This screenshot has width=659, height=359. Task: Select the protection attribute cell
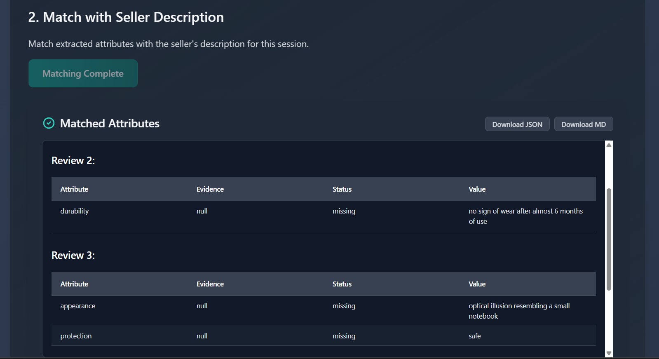point(76,336)
